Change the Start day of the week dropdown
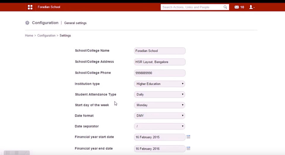The height and width of the screenshot is (155, 285). (x=159, y=105)
